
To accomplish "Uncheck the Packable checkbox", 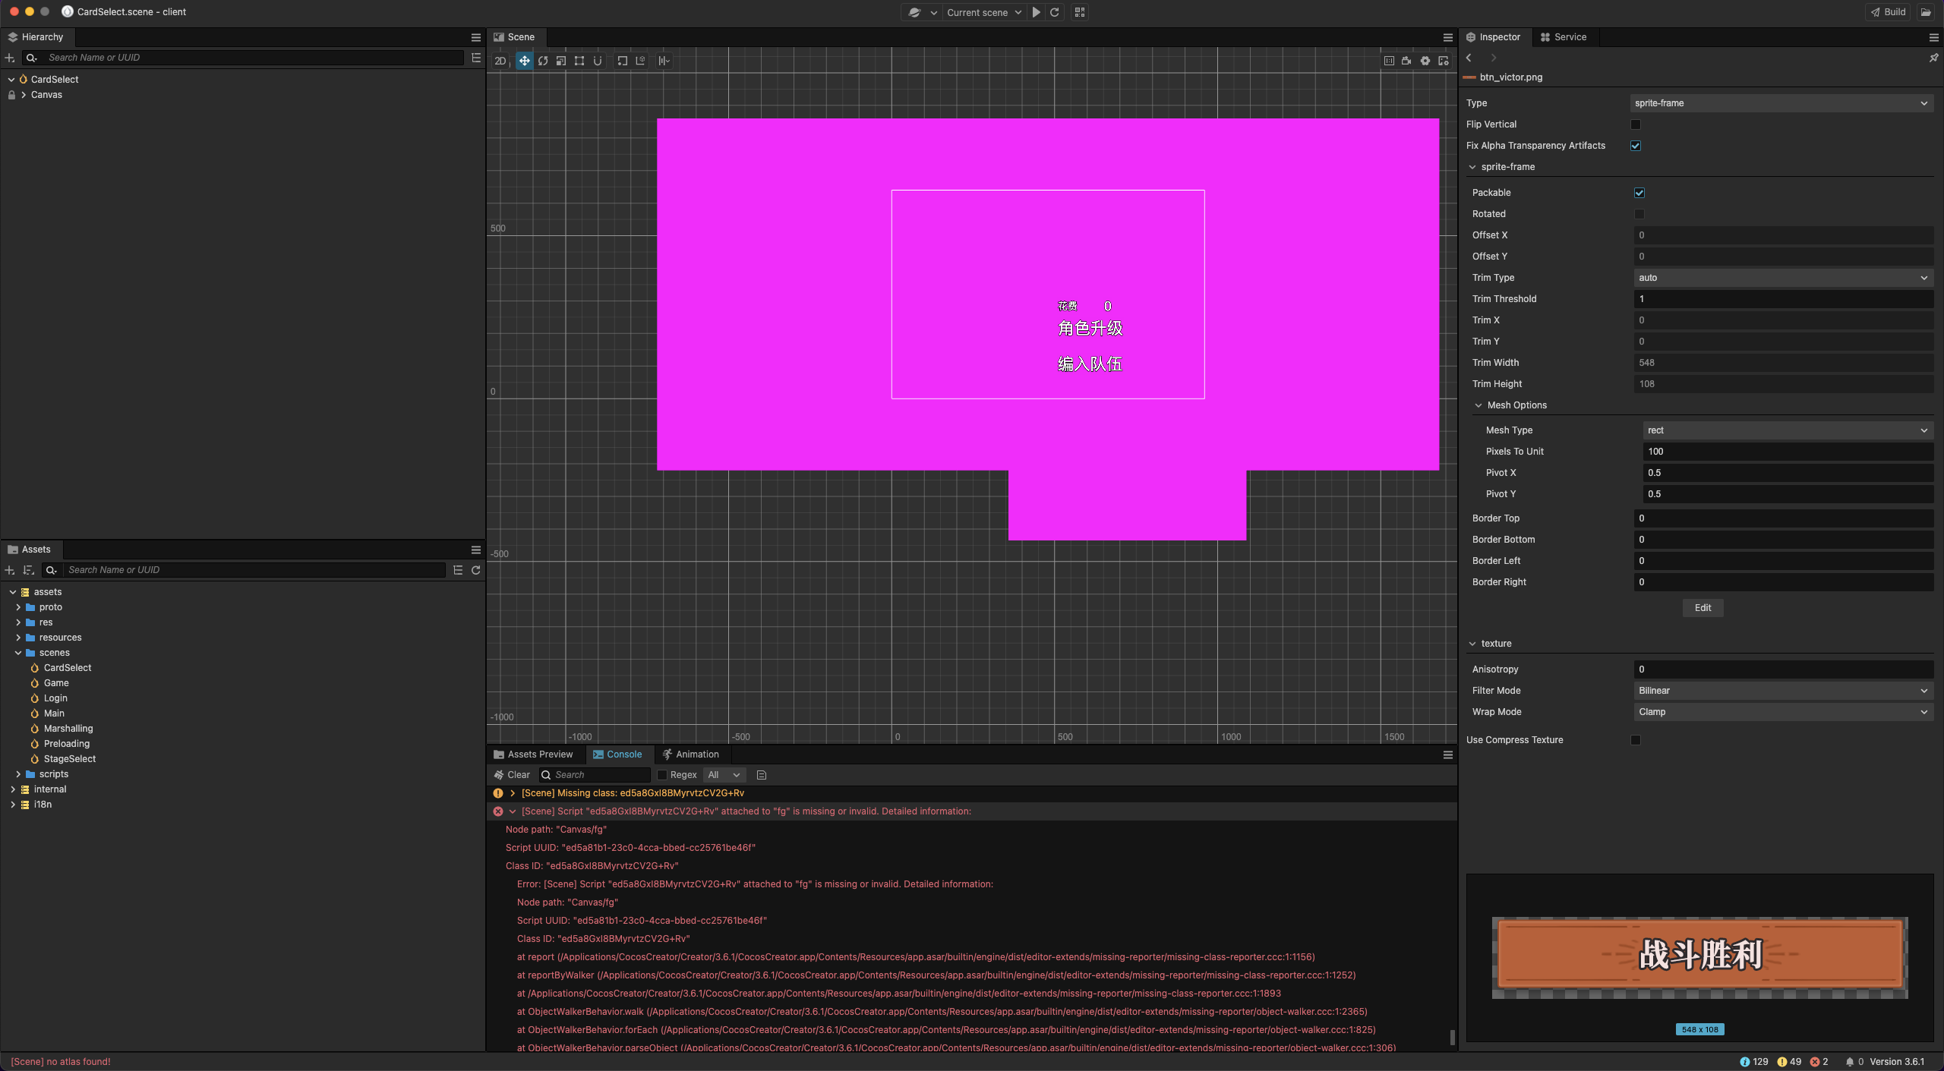I will pos(1639,193).
